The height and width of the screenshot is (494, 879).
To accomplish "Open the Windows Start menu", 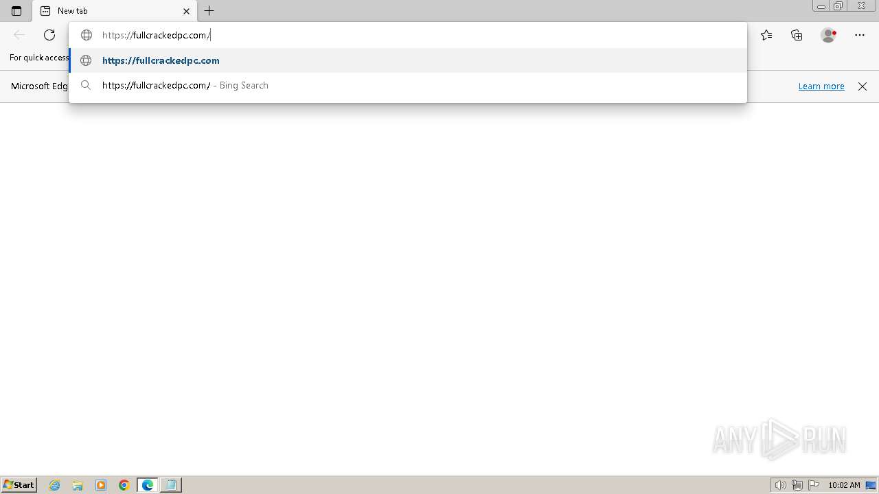I will [19, 484].
